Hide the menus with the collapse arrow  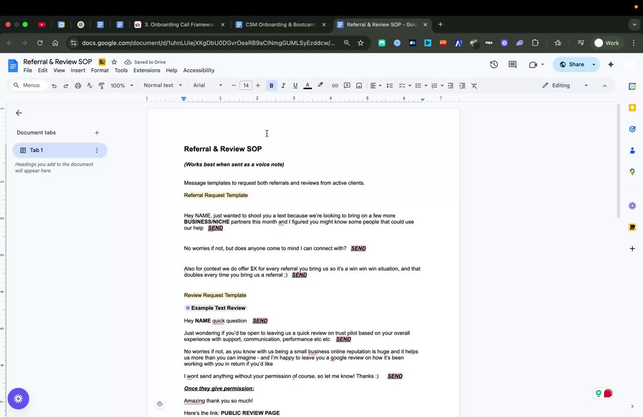605,86
